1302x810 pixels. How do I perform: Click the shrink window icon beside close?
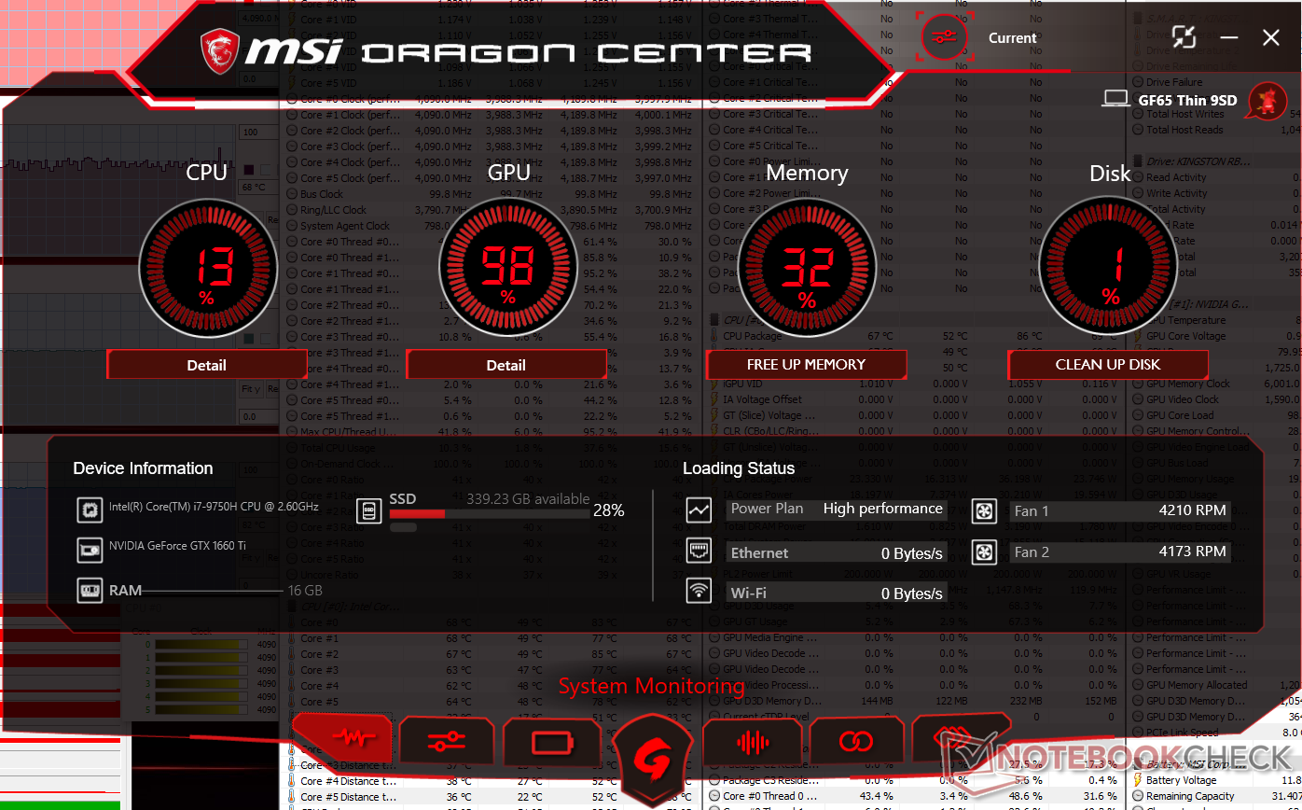(1184, 37)
